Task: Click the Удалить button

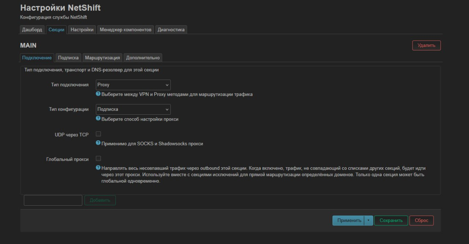Action: [x=426, y=45]
